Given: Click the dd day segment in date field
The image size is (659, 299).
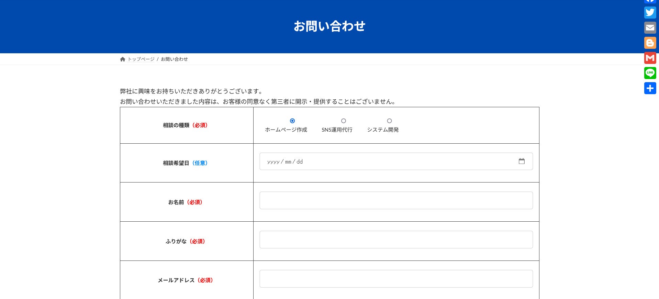Looking at the screenshot, I should 300,162.
